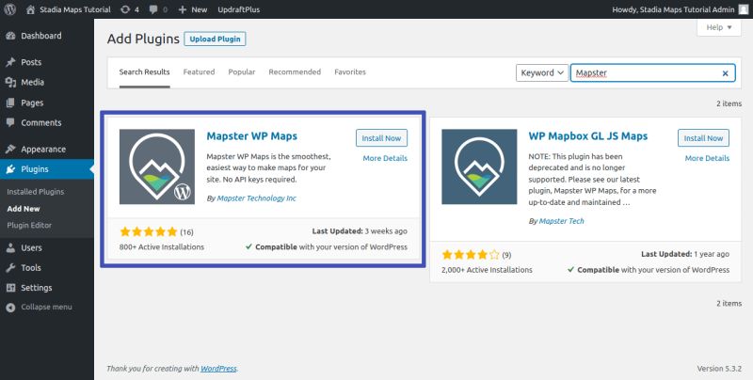Viewport: 753px width, 380px height.
Task: Open Posts in the sidebar
Action: pos(46,62)
